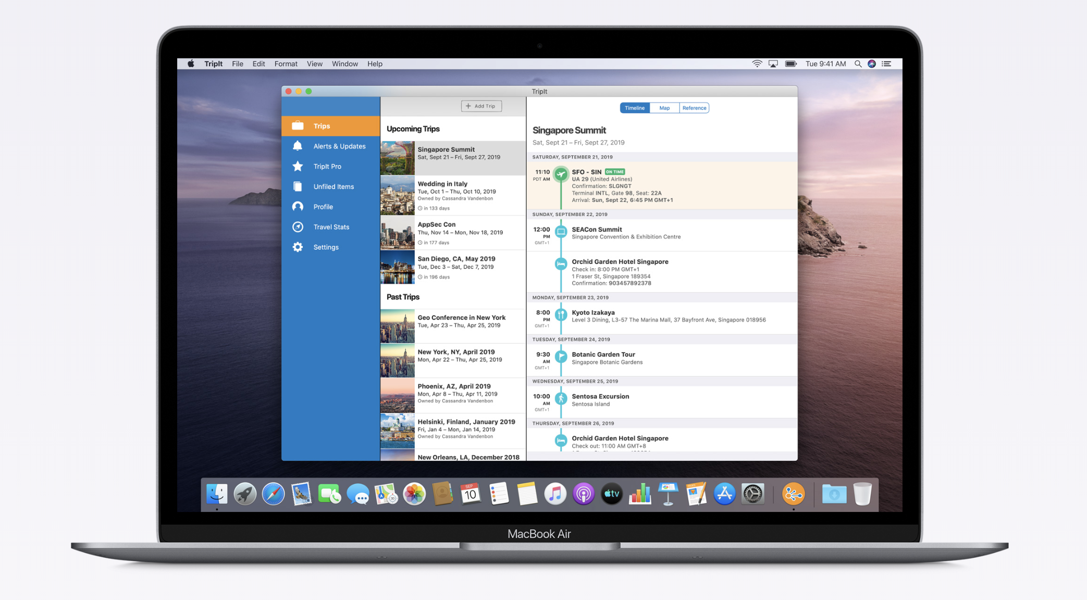Click the SFO - SIN flight icon
Image resolution: width=1087 pixels, height=600 pixels.
(x=561, y=174)
